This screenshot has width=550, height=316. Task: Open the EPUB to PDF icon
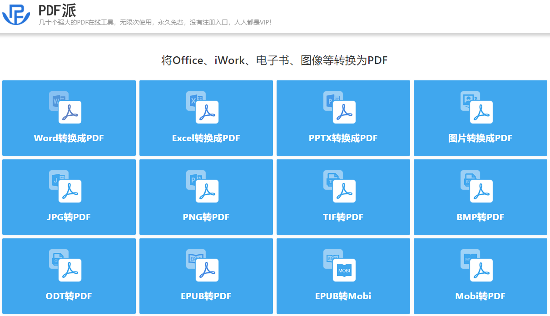point(203,266)
